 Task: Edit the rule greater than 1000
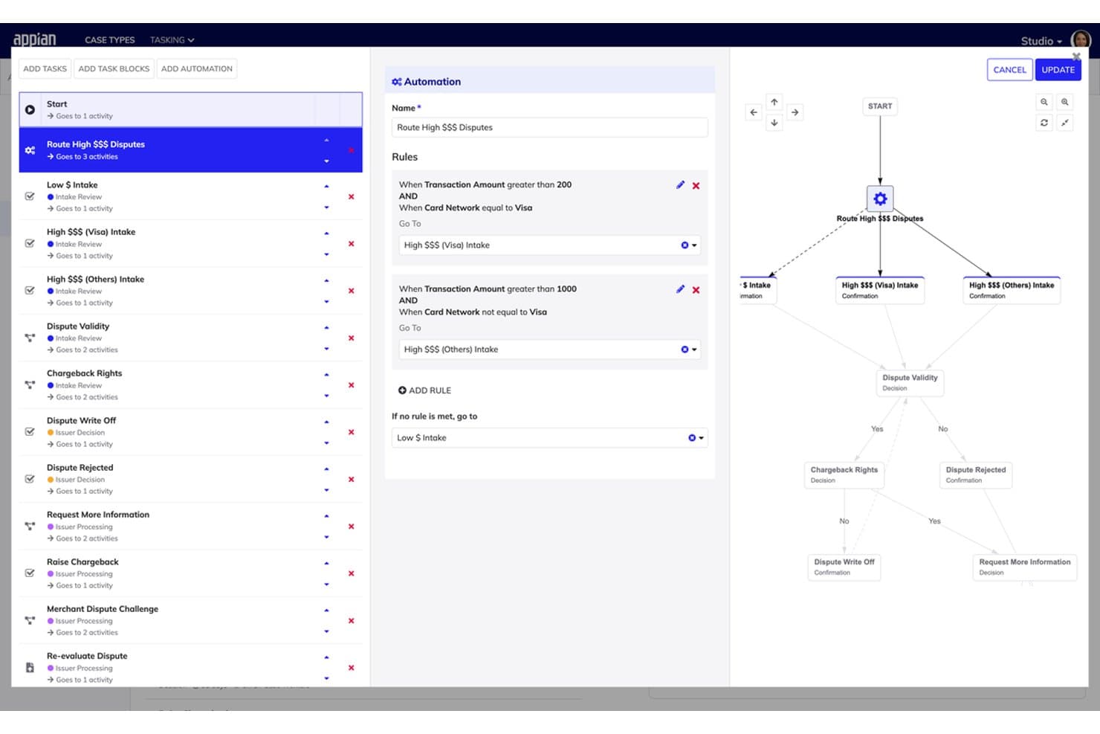[680, 289]
